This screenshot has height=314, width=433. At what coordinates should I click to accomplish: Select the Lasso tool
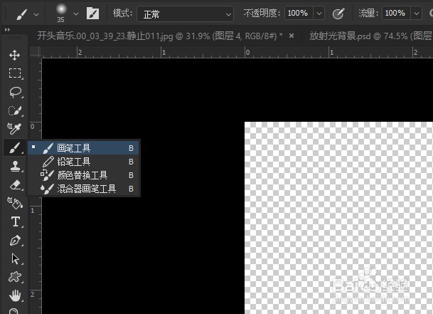click(x=15, y=92)
